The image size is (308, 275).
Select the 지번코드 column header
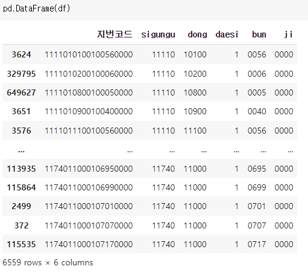click(115, 34)
